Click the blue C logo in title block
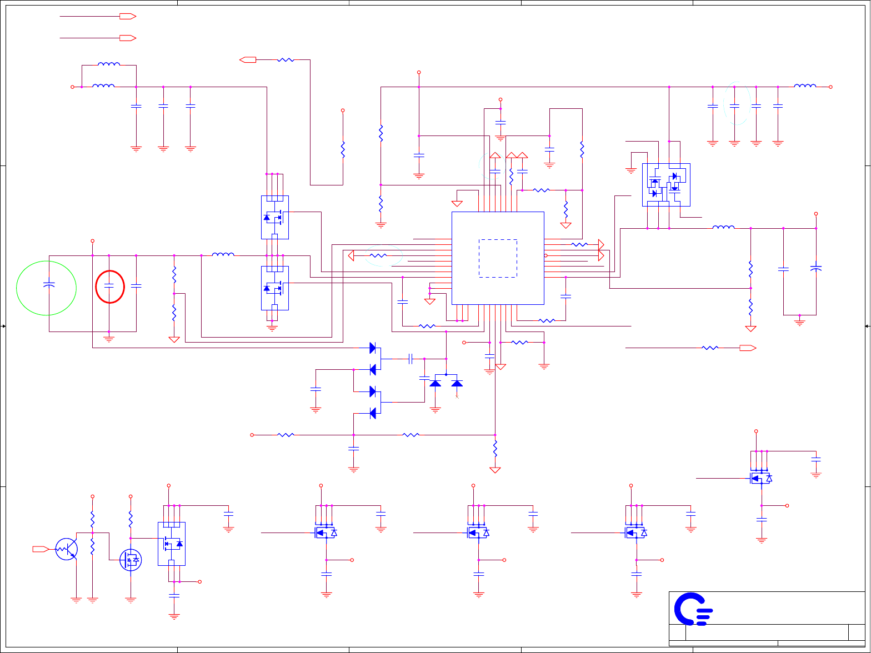 coord(693,609)
